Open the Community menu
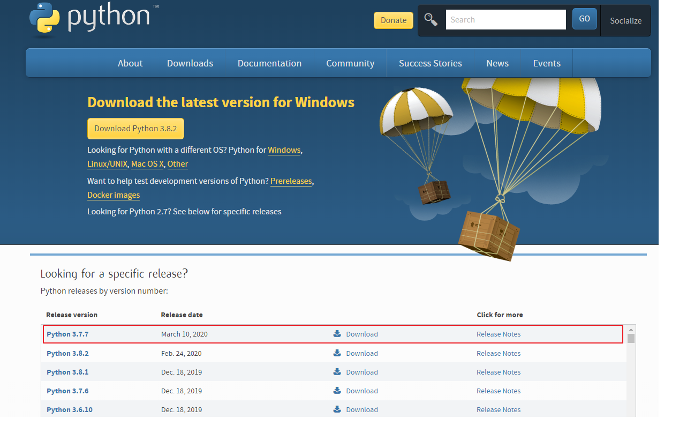687x448 pixels. [350, 63]
